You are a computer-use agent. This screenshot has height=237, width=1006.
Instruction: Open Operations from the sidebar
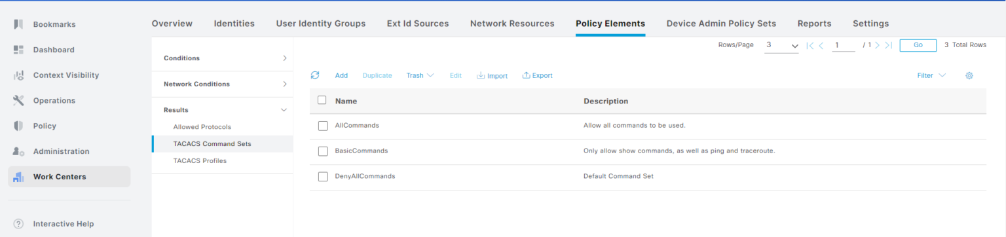pos(54,100)
